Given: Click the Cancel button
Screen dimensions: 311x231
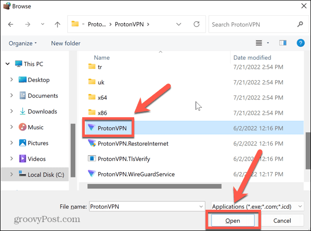Looking at the screenshot, I should 282,220.
